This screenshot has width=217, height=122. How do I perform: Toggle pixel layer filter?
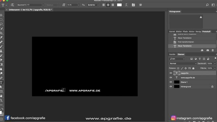[191, 59]
